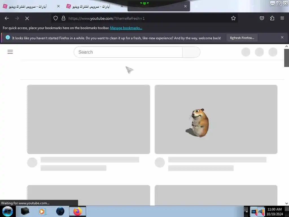The height and width of the screenshot is (217, 289).
Task: Close the first Aparat tab
Action: 58,6
